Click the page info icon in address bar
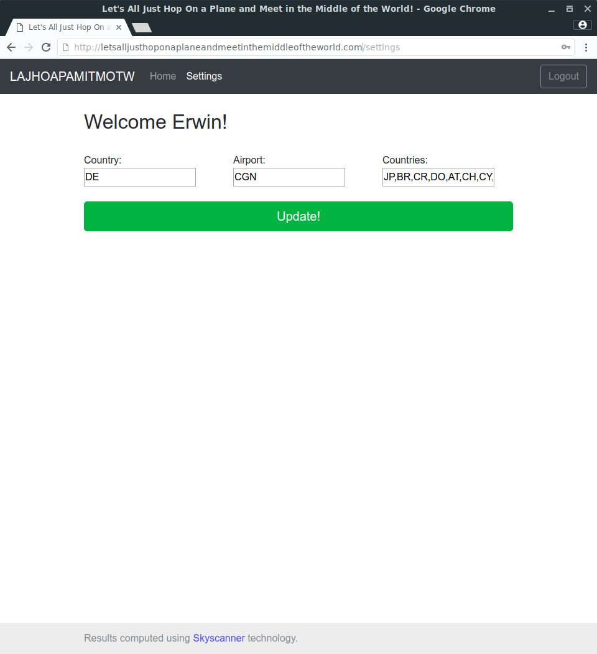 65,47
